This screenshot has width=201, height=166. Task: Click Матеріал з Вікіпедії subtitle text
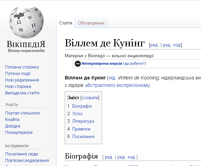pos(110,56)
